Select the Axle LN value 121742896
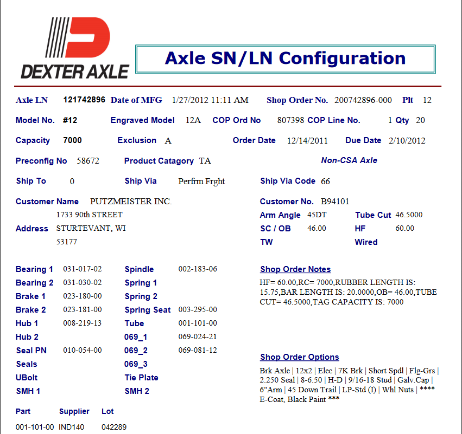 click(84, 100)
